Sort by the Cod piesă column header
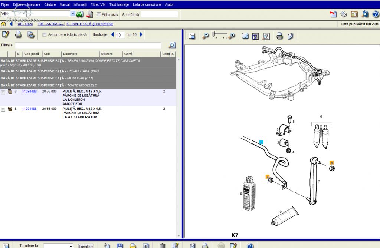The width and height of the screenshot is (380, 248). pyautogui.click(x=32, y=54)
